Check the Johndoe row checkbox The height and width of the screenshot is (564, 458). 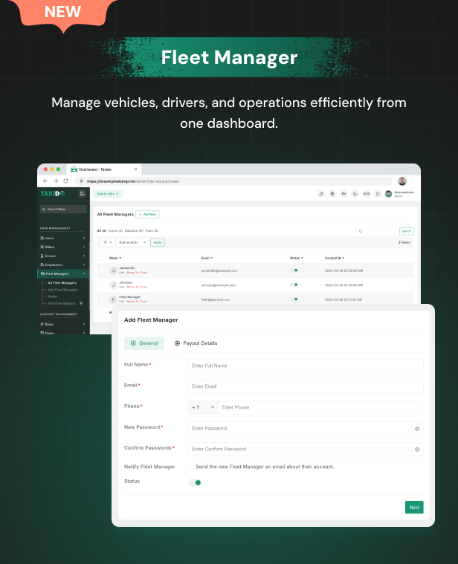pos(102,285)
